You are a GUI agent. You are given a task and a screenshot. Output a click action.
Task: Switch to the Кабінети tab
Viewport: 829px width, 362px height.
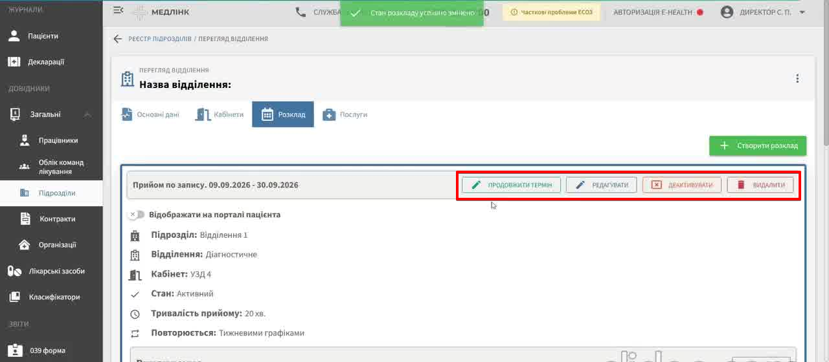[220, 114]
